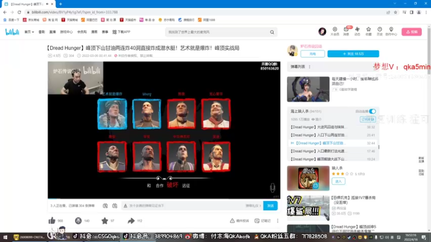Give a coin with the coin icon
This screenshot has width=431, height=242.
coord(78,220)
